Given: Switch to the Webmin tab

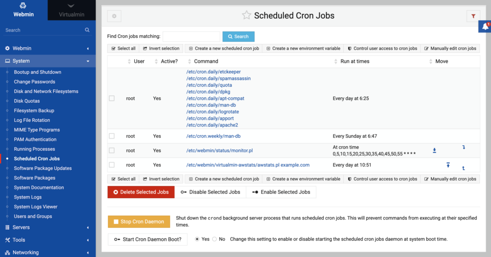Looking at the screenshot, I should point(23,10).
